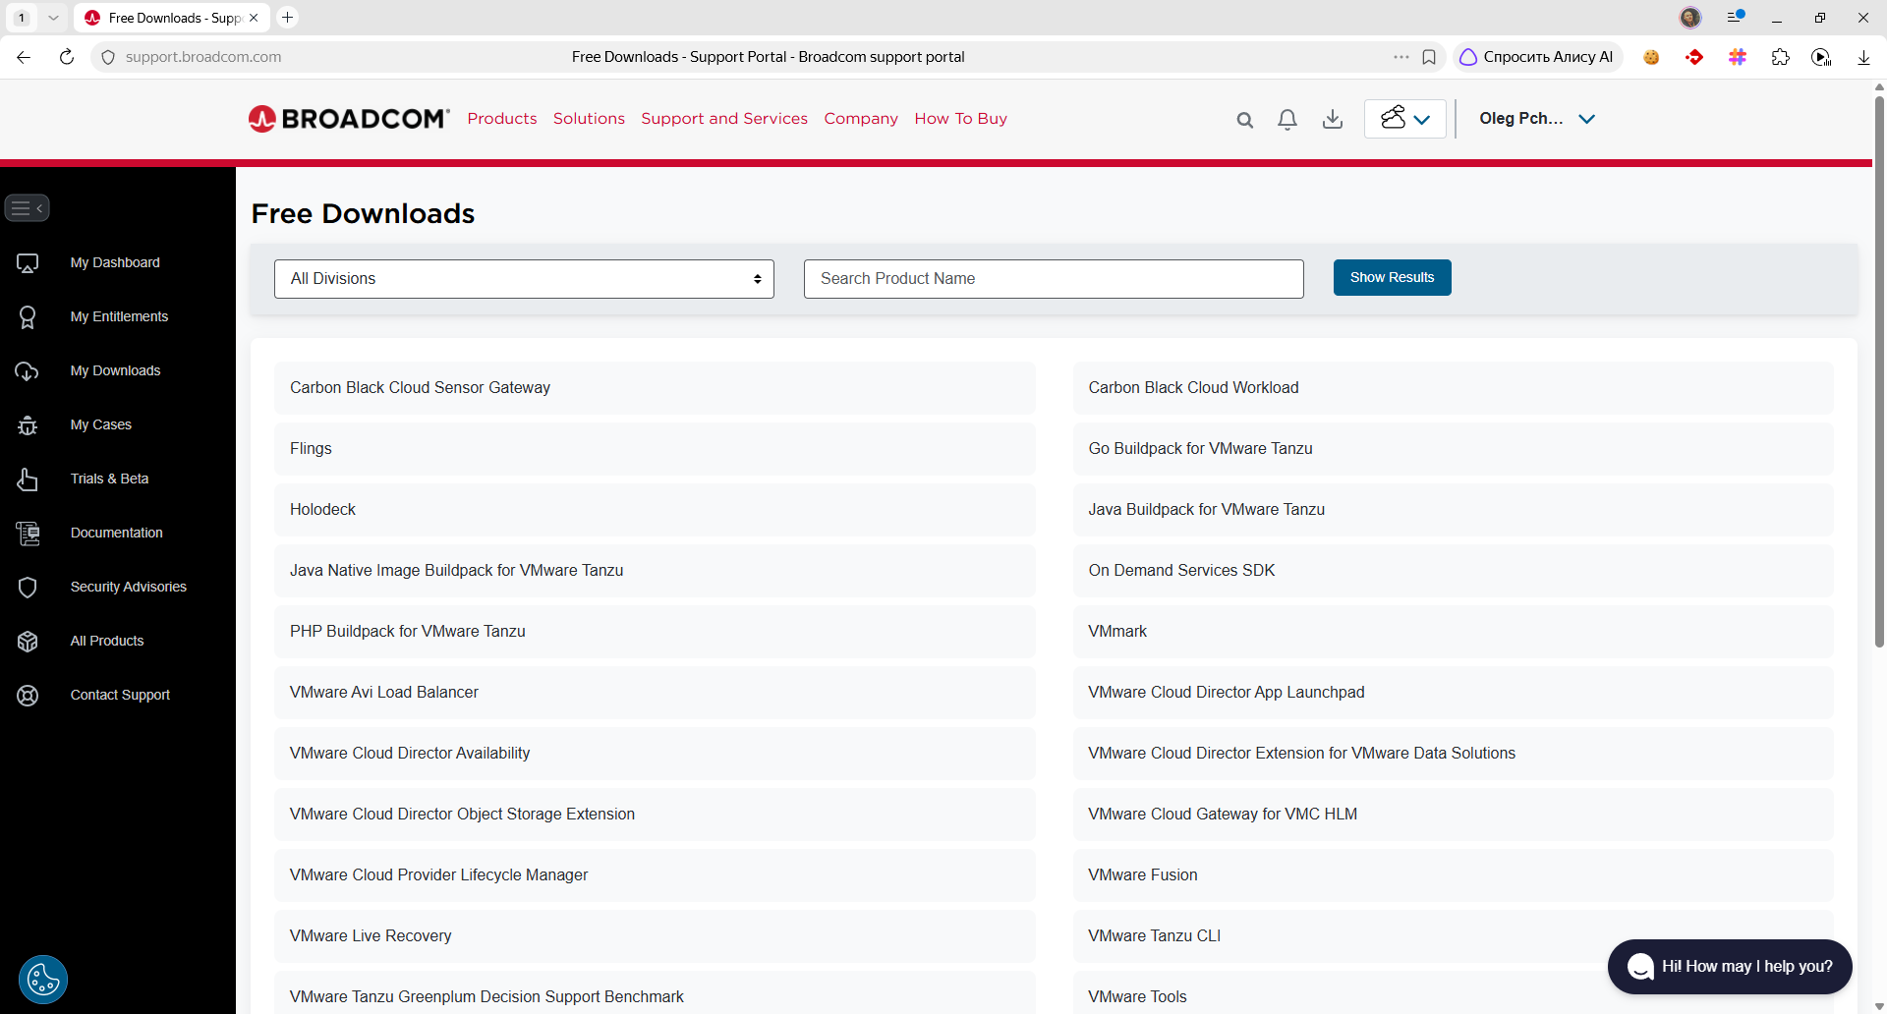This screenshot has height=1014, width=1887.
Task: Open the Flings downloads
Action: [x=655, y=449]
